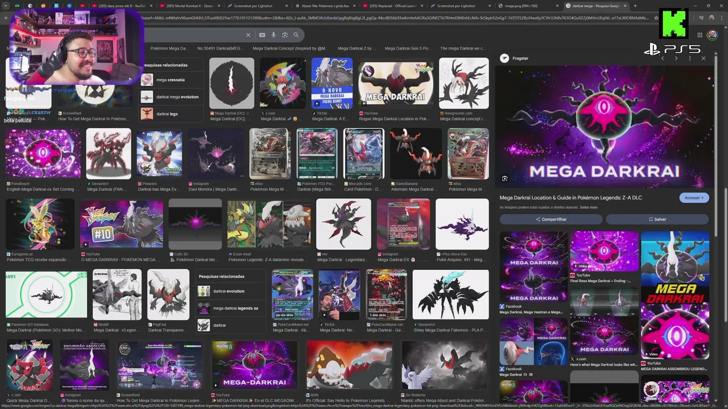The height and width of the screenshot is (409, 728).
Task: Start voice search with the microphone icon
Action: 274,35
